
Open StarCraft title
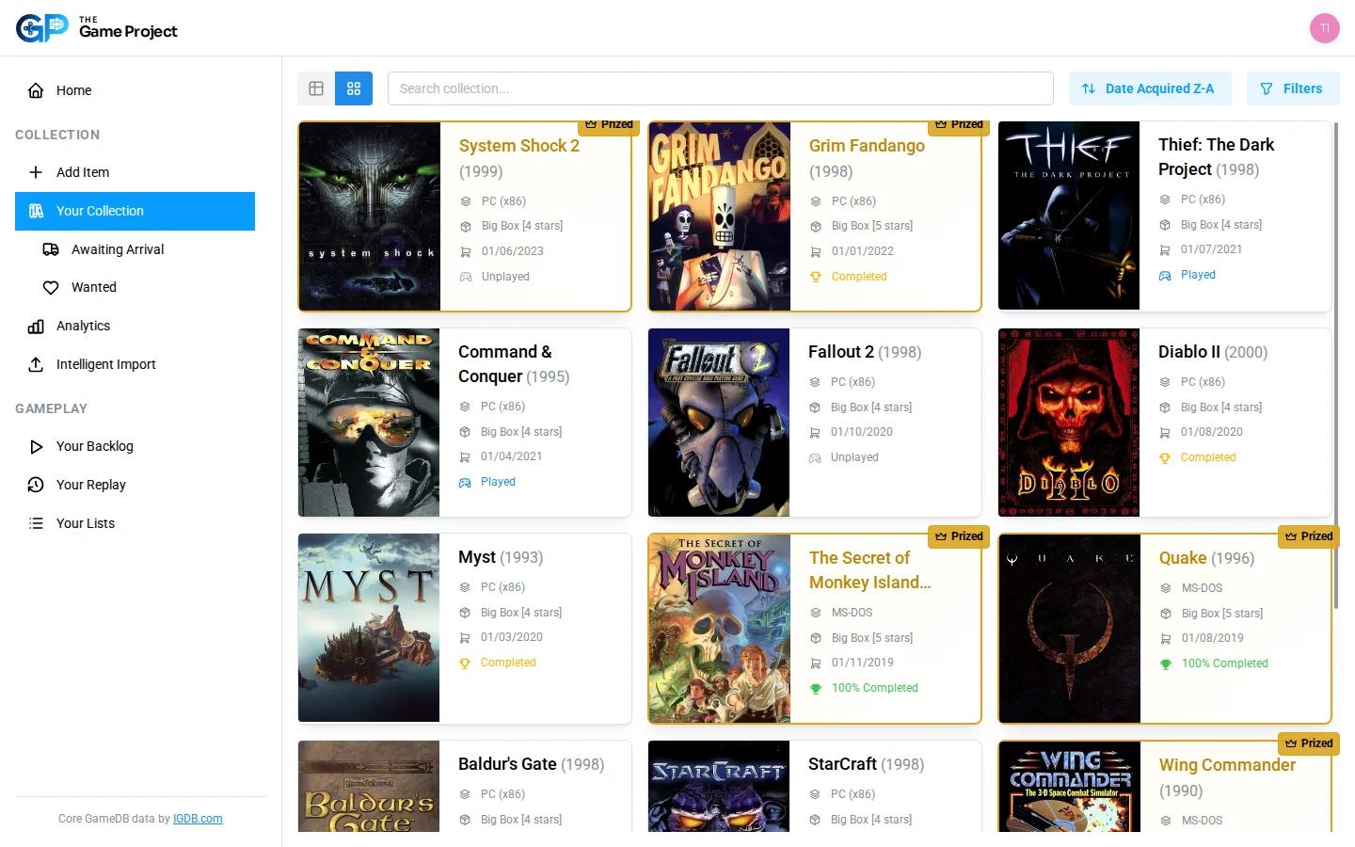(842, 764)
